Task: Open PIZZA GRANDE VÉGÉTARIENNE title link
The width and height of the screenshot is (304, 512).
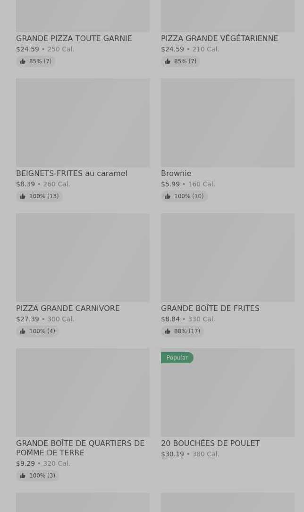Action: click(220, 39)
